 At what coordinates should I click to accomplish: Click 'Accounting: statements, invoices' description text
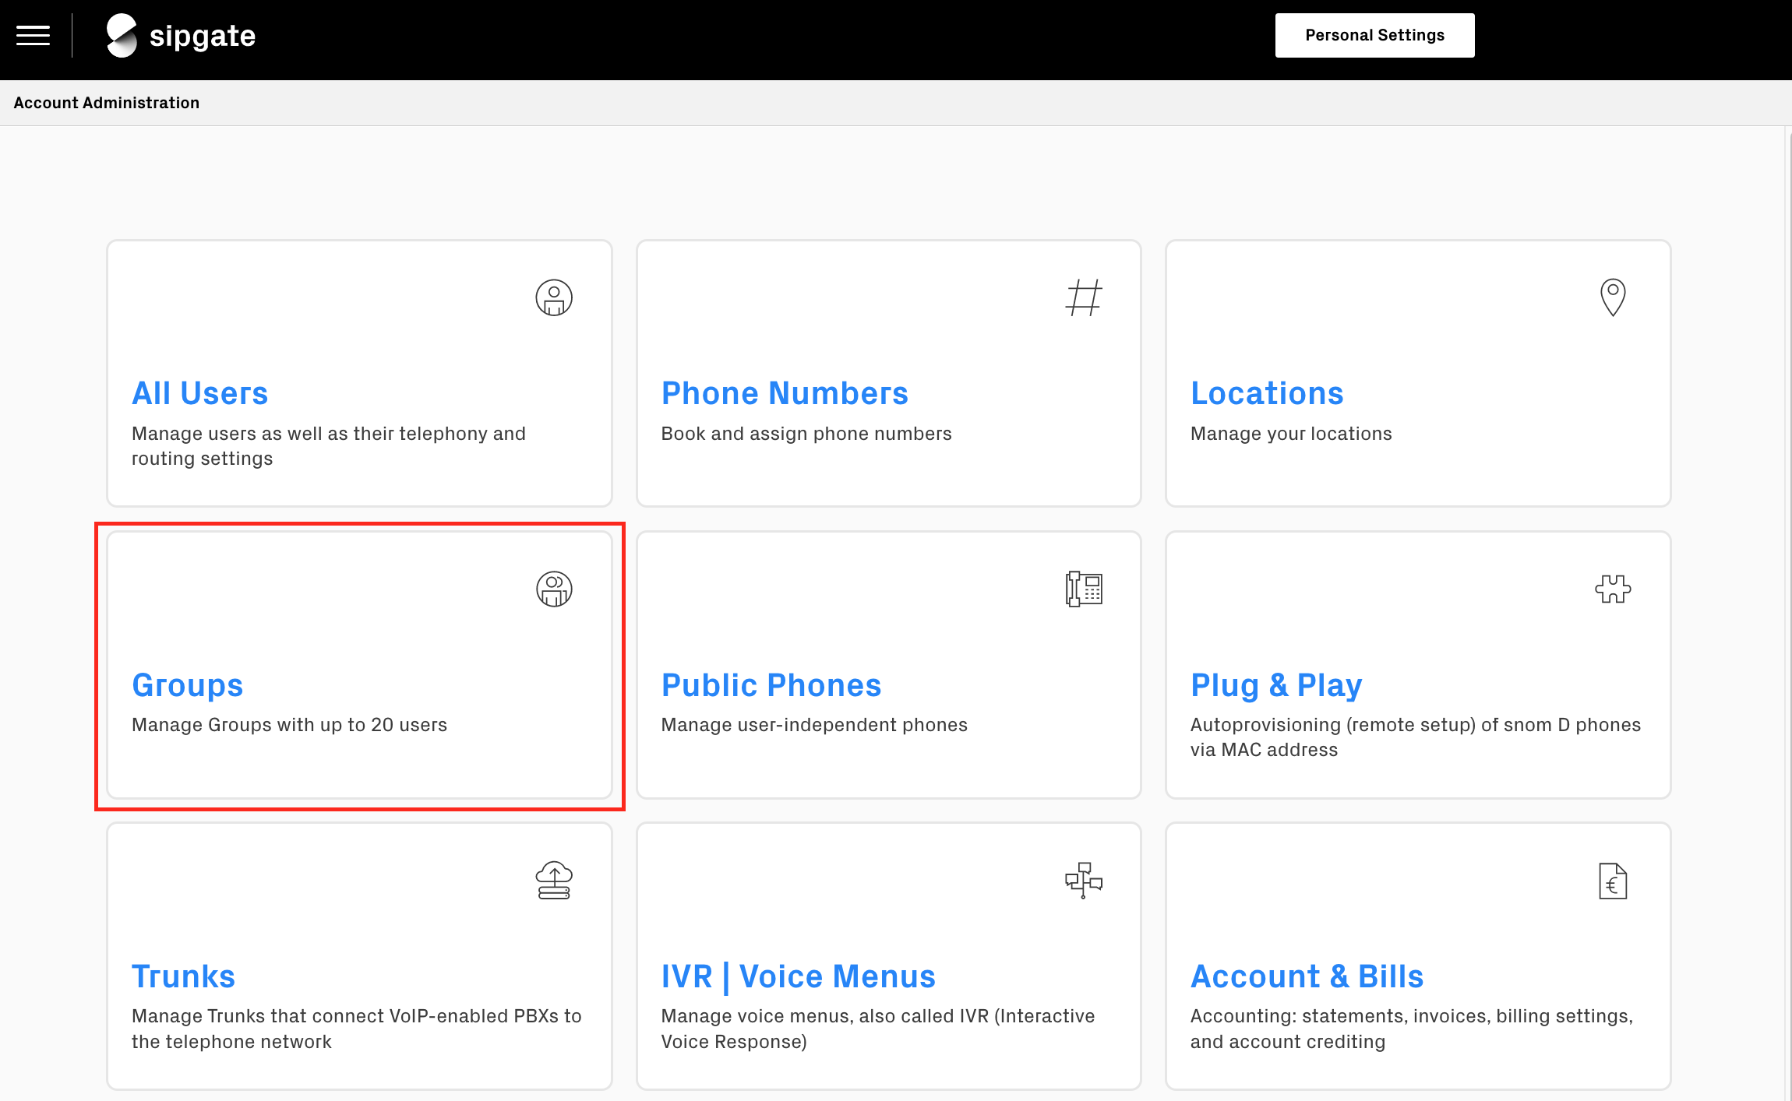pos(1412,1029)
